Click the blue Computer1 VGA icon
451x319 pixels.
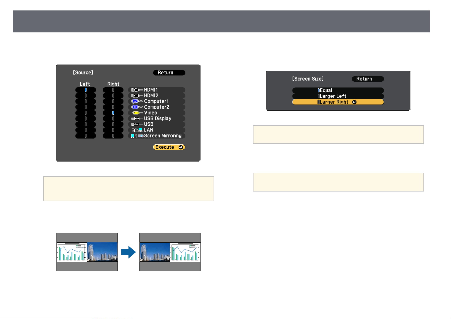click(137, 102)
